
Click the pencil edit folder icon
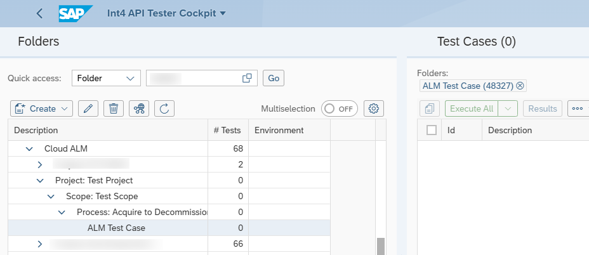[x=88, y=108]
